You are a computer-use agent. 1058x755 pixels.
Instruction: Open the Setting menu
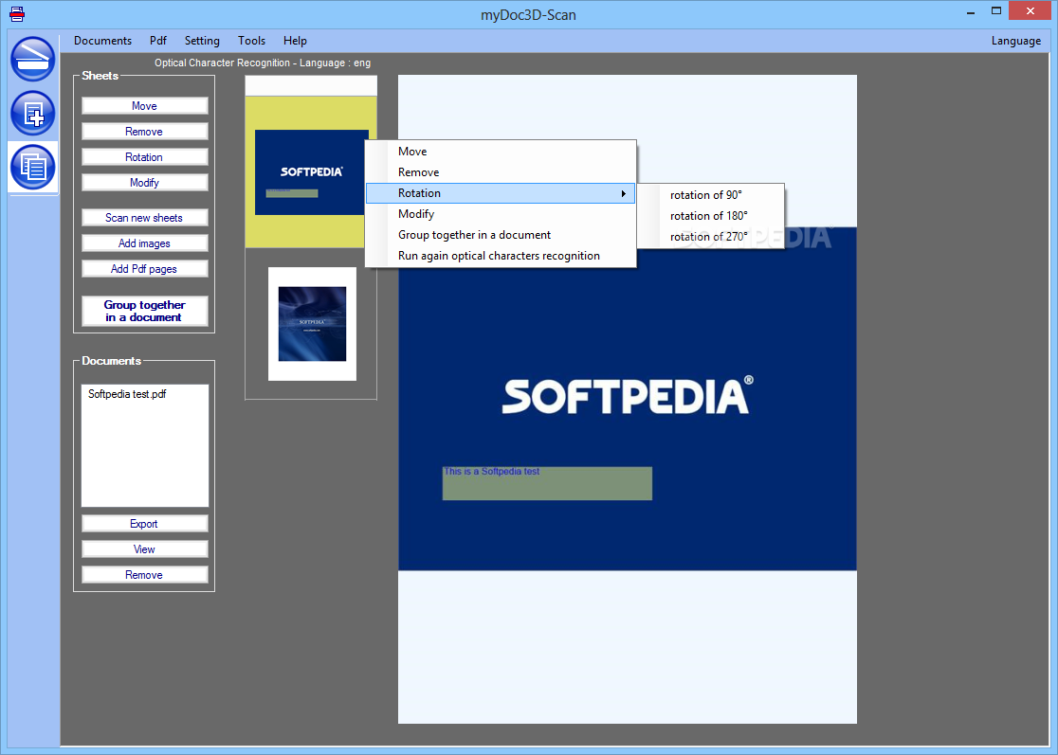tap(202, 41)
